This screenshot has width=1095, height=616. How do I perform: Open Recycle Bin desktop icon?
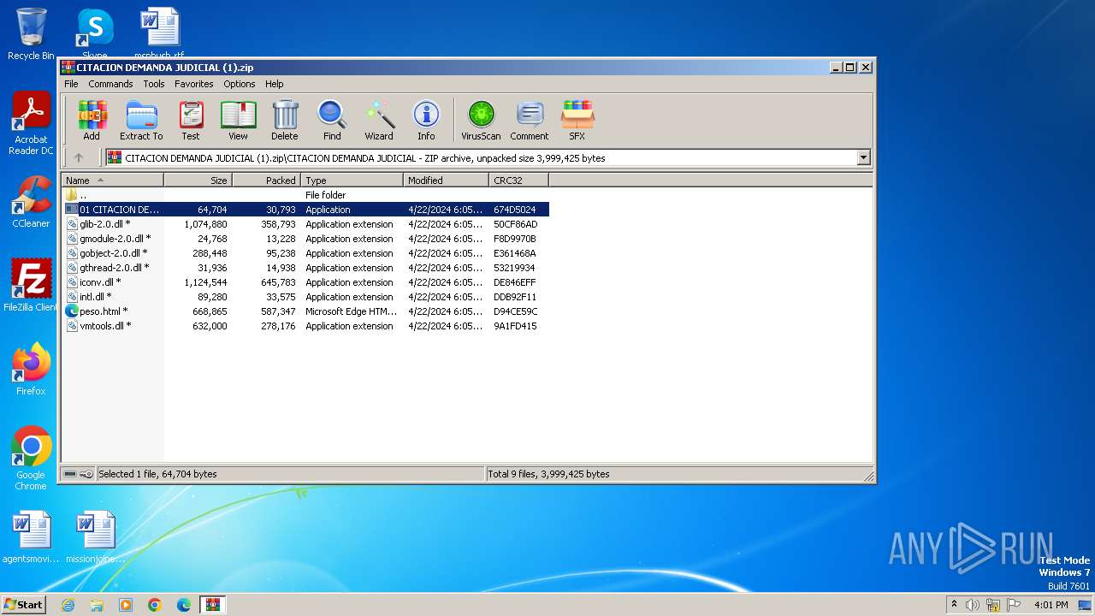[31, 34]
